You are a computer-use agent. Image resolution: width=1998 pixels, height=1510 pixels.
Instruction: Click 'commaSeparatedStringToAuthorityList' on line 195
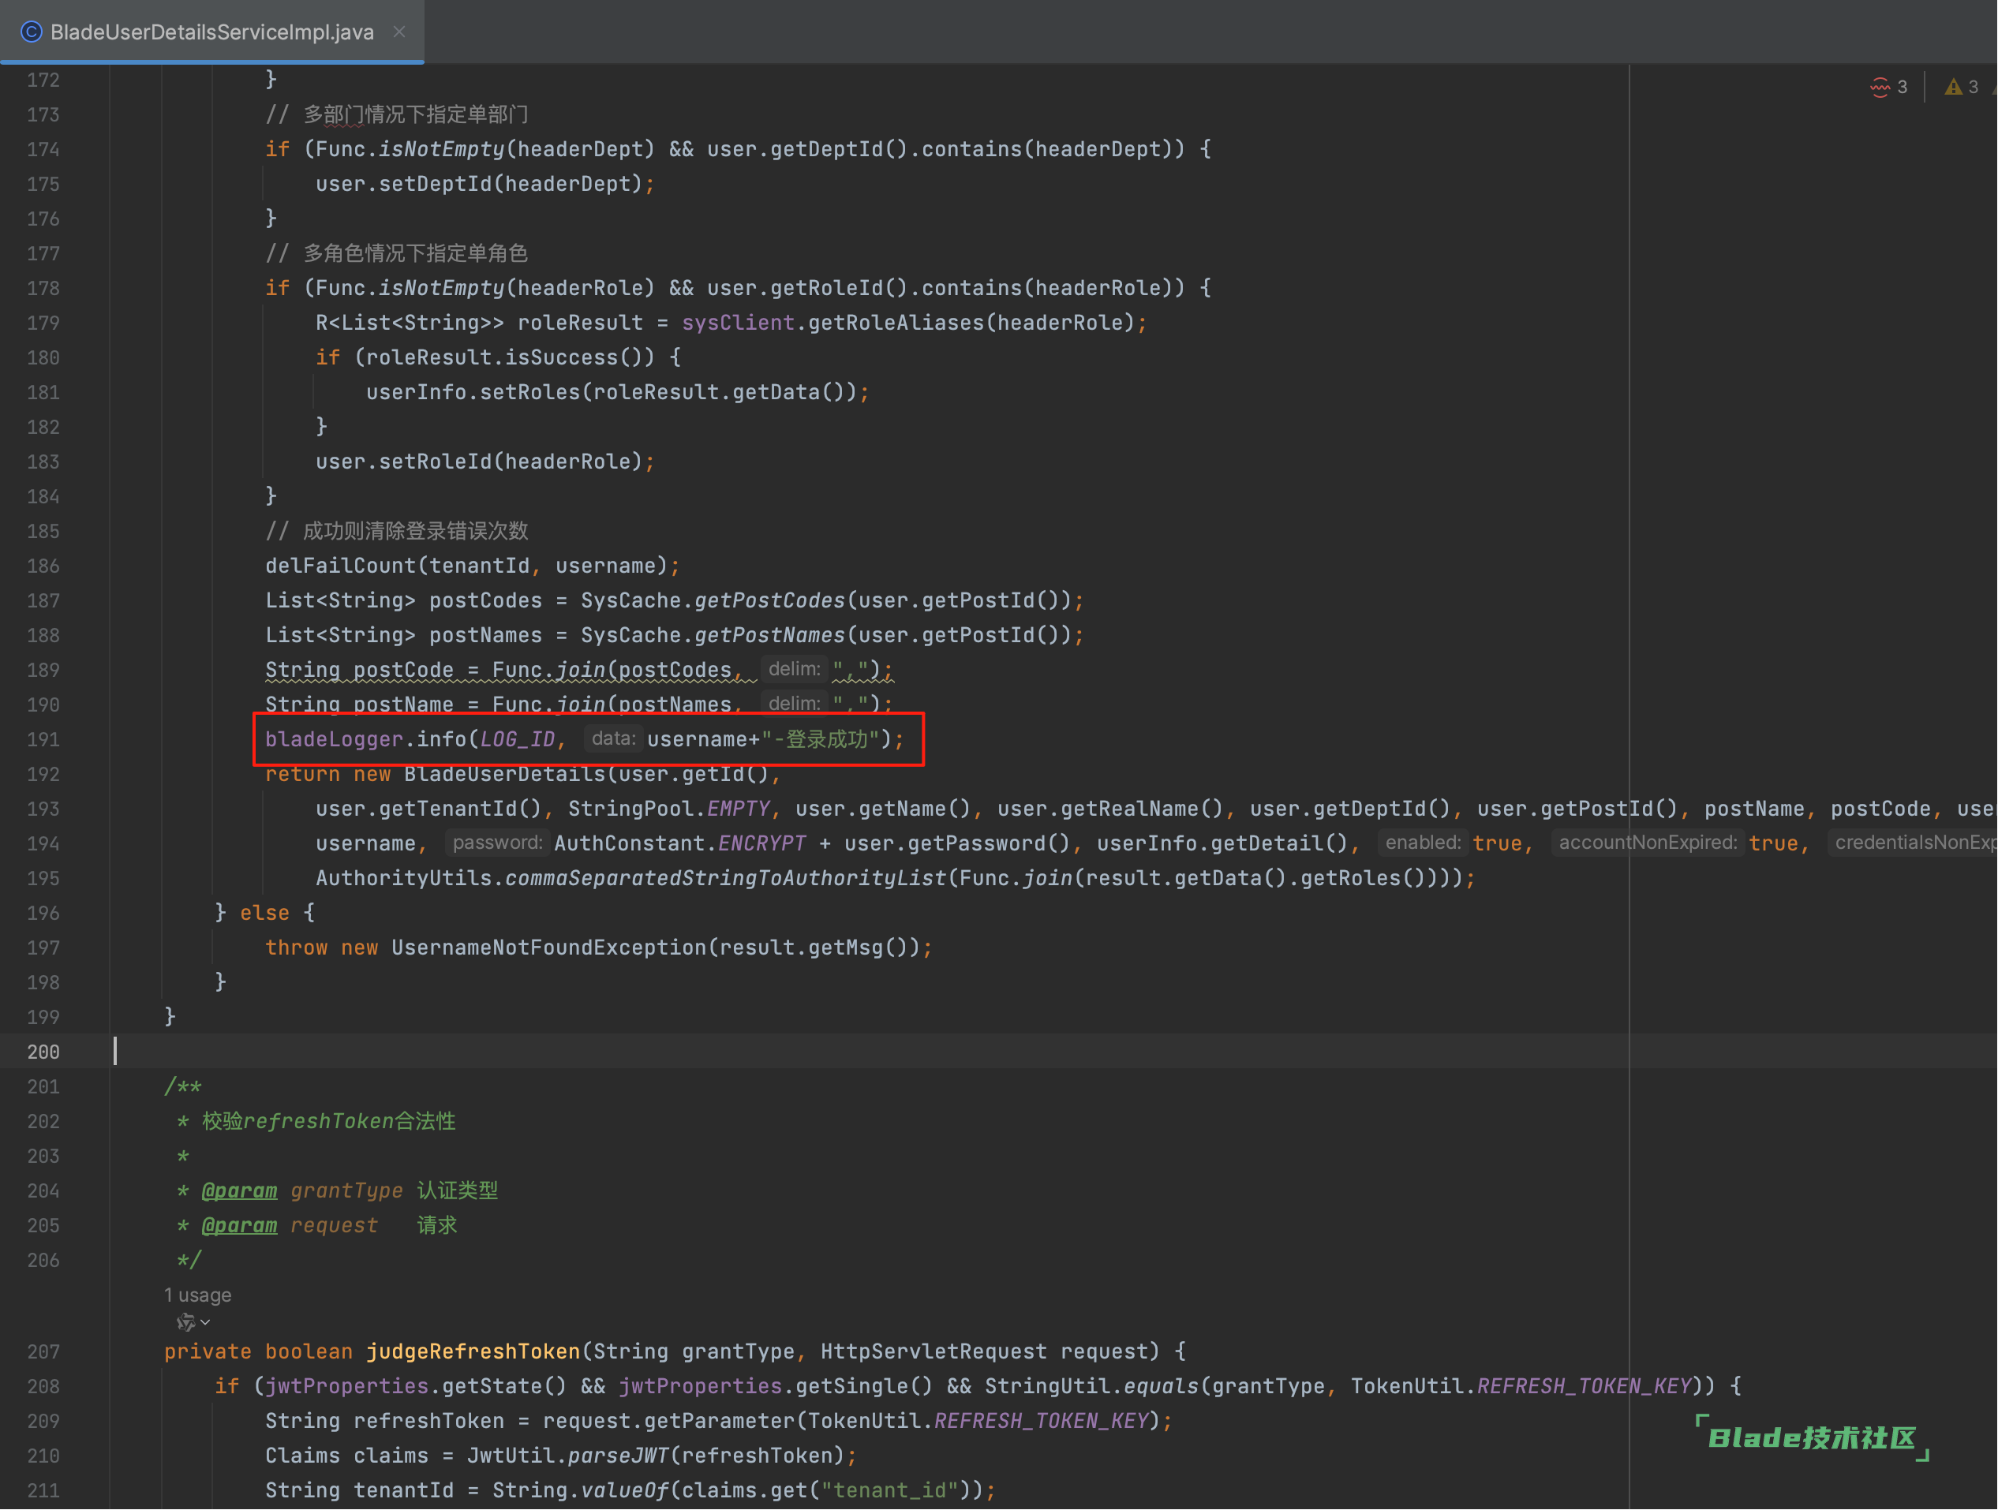tap(725, 878)
